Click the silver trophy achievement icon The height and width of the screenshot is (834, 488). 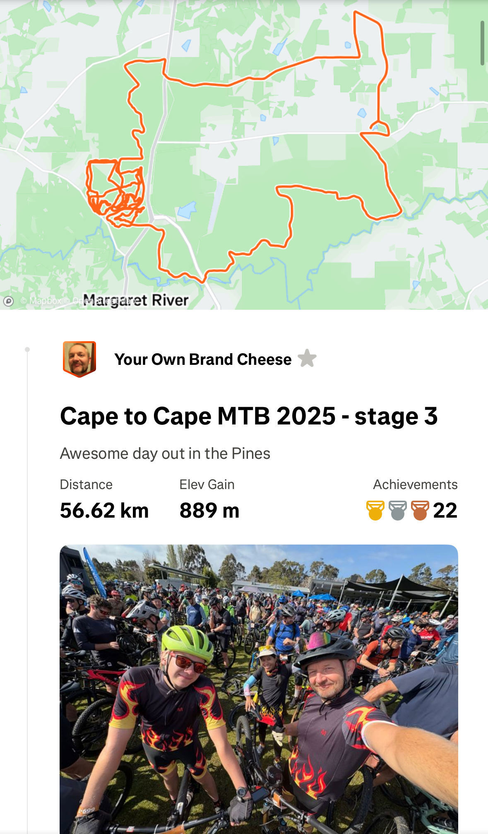pyautogui.click(x=397, y=510)
